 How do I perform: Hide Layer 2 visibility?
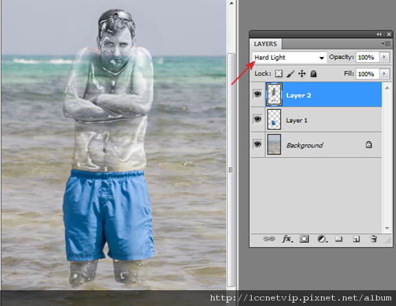pyautogui.click(x=257, y=94)
